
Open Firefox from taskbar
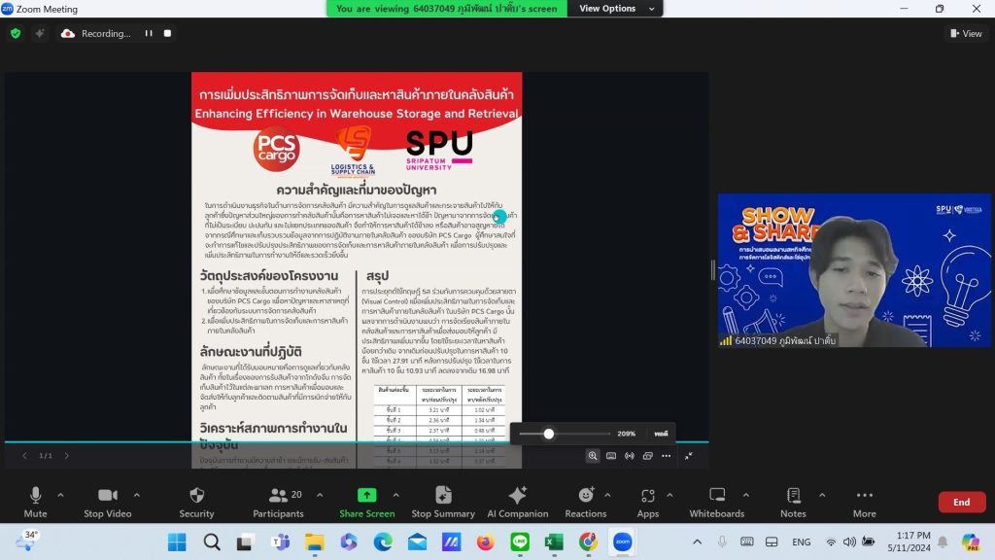pyautogui.click(x=486, y=542)
